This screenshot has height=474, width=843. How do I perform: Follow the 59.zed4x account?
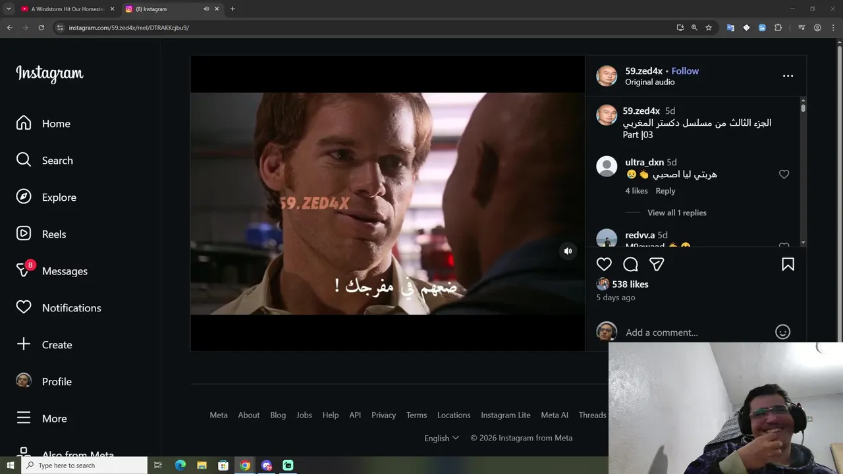685,71
